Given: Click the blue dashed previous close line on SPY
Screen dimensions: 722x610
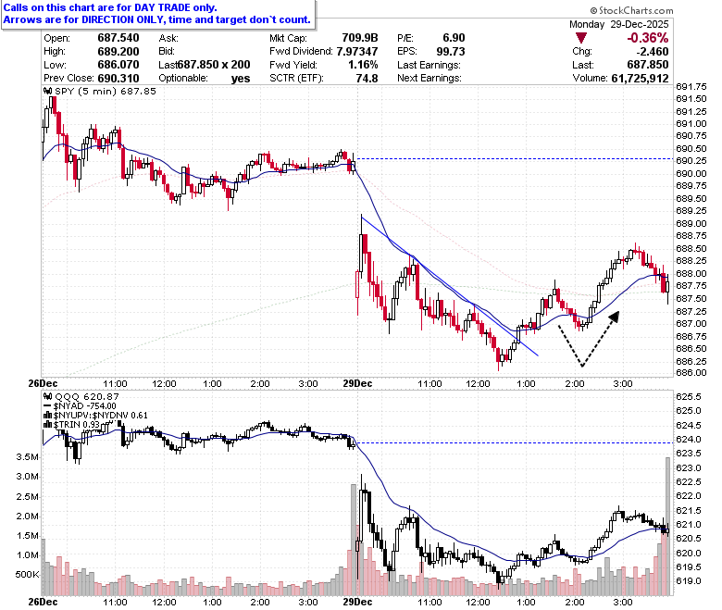Looking at the screenshot, I should point(515,159).
